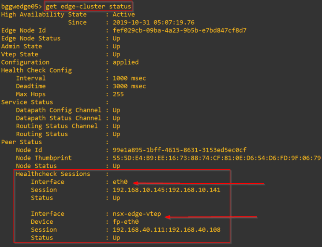This screenshot has height=247, width=322.
Task: Click the Edge Node Id UUID value
Action: [x=179, y=30]
